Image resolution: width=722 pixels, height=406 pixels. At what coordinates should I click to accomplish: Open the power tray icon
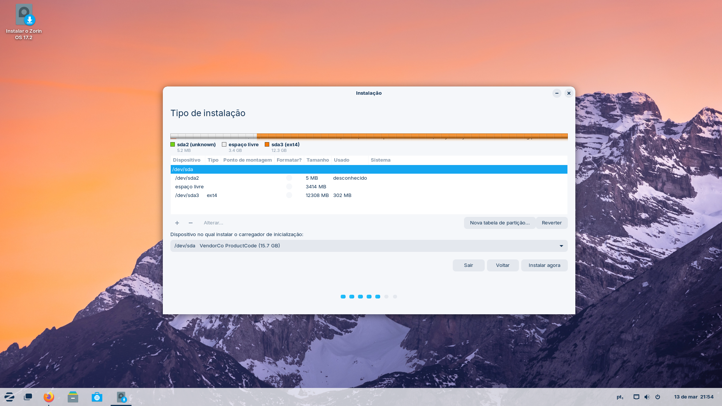click(x=658, y=397)
